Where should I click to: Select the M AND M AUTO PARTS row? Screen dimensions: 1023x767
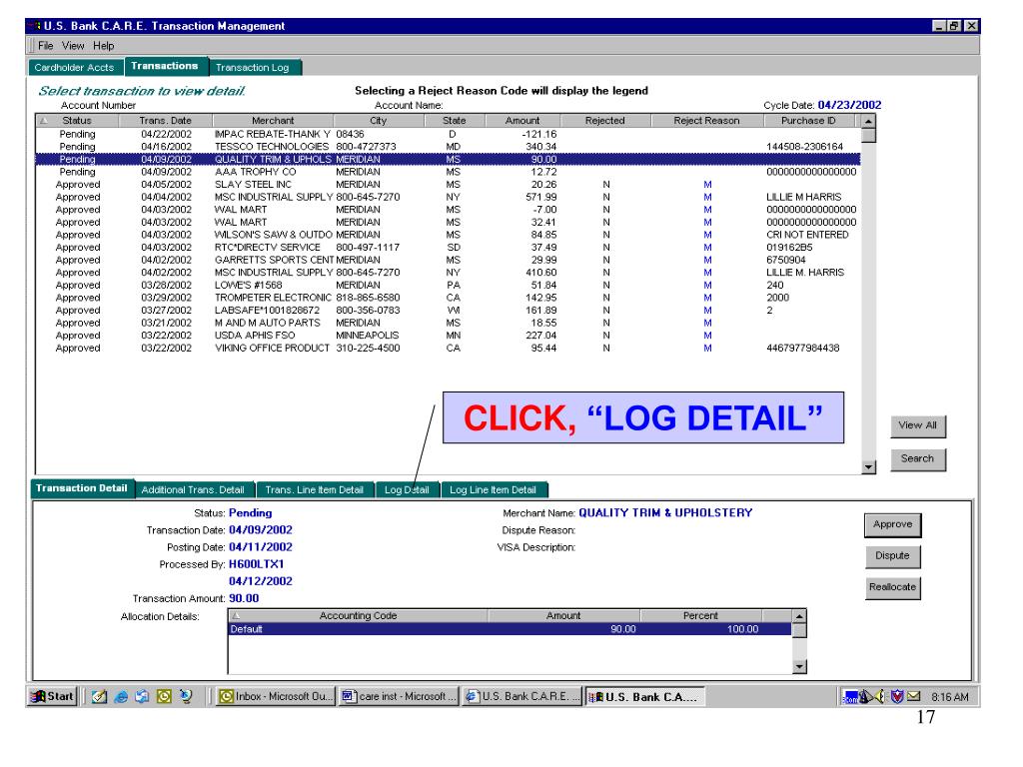pos(448,323)
